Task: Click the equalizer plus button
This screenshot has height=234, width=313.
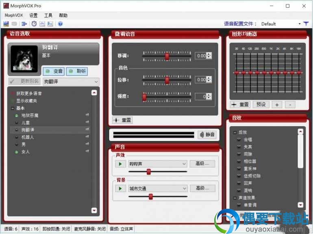Action: pos(277,105)
